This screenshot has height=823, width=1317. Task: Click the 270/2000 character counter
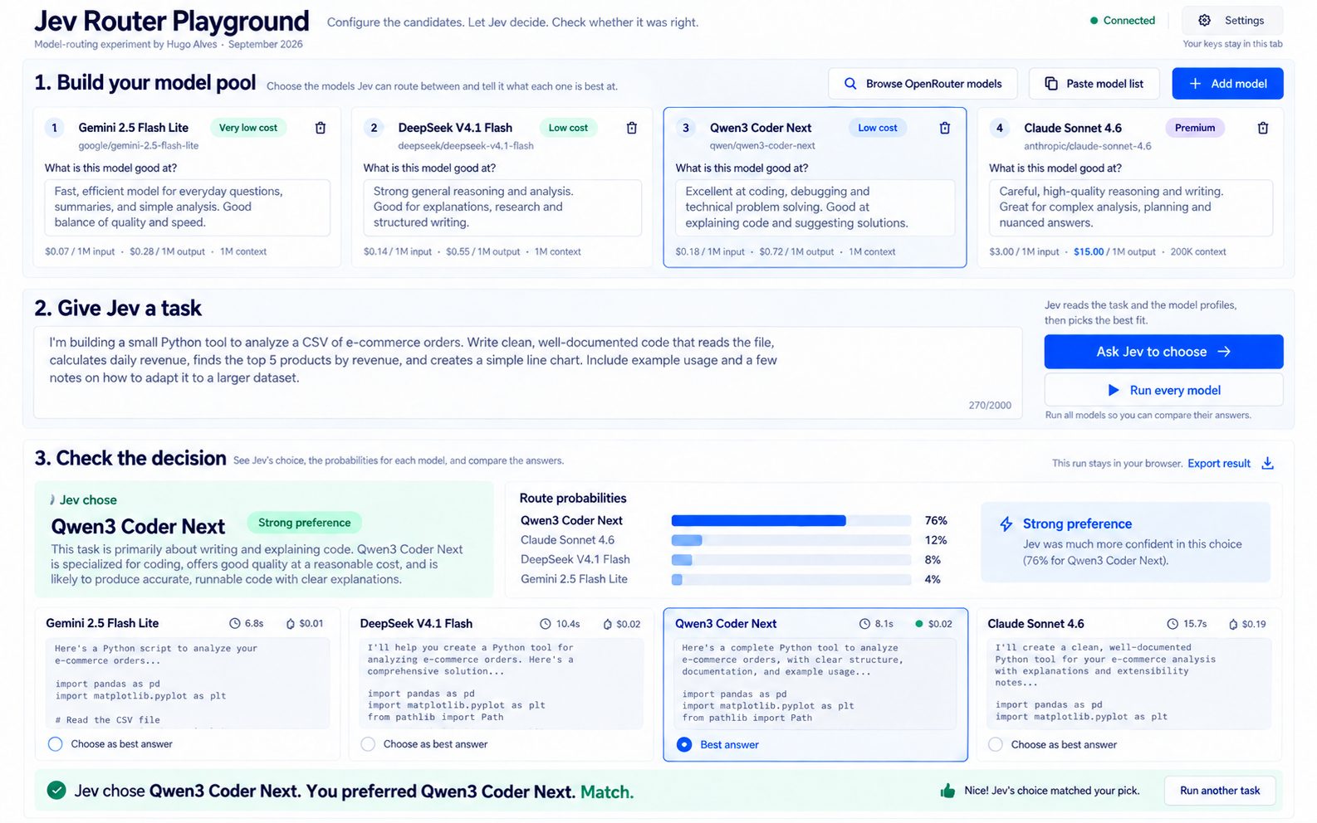990,406
